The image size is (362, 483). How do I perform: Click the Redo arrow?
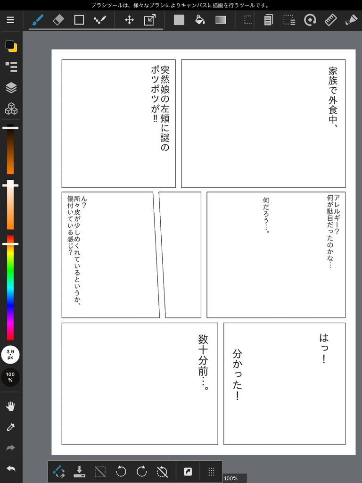click(x=10, y=448)
